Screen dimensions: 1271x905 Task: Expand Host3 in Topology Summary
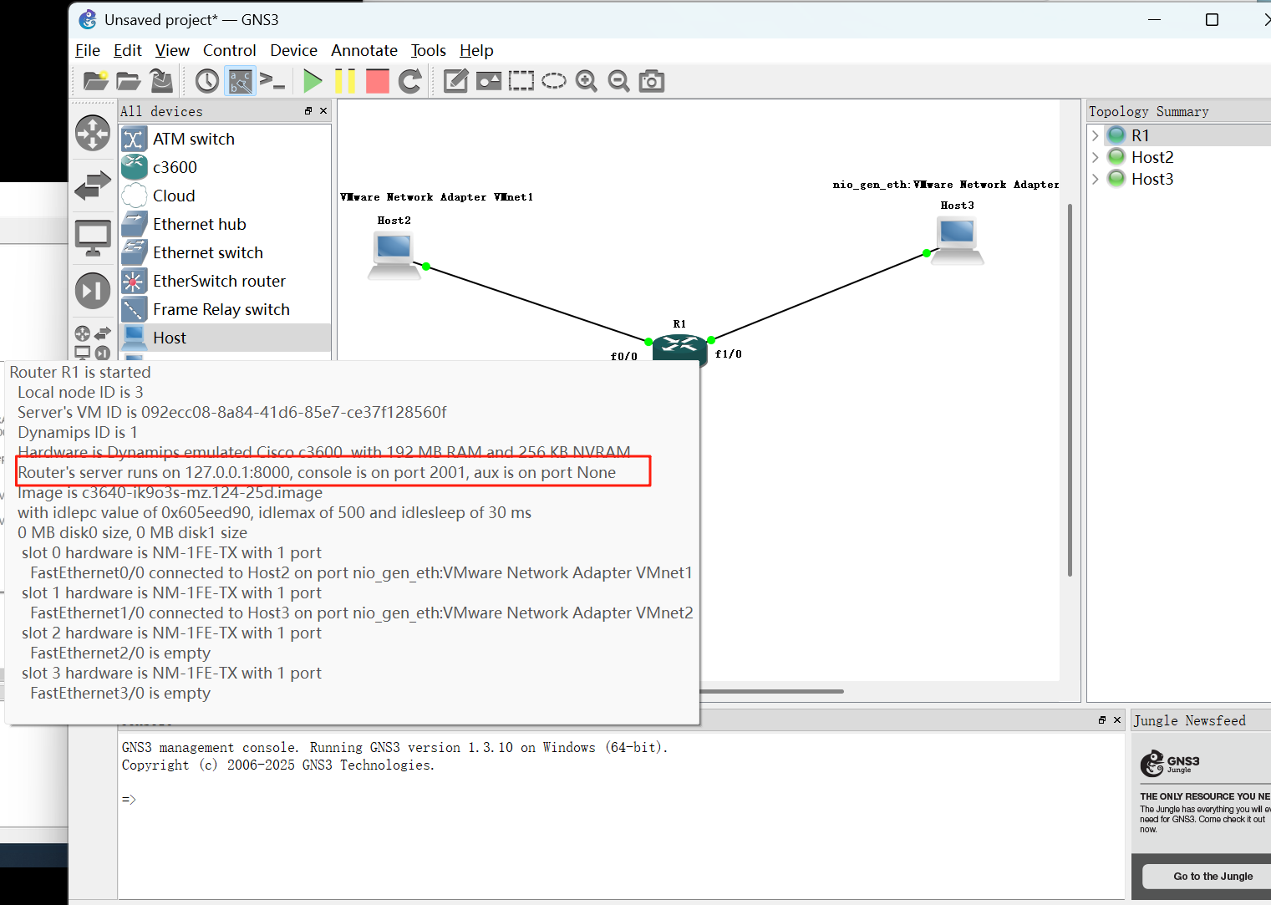pyautogui.click(x=1096, y=179)
